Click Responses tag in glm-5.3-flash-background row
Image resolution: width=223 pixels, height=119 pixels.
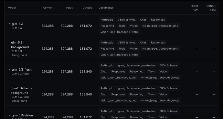pyautogui.click(x=118, y=94)
